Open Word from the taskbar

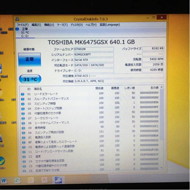tap(3, 180)
